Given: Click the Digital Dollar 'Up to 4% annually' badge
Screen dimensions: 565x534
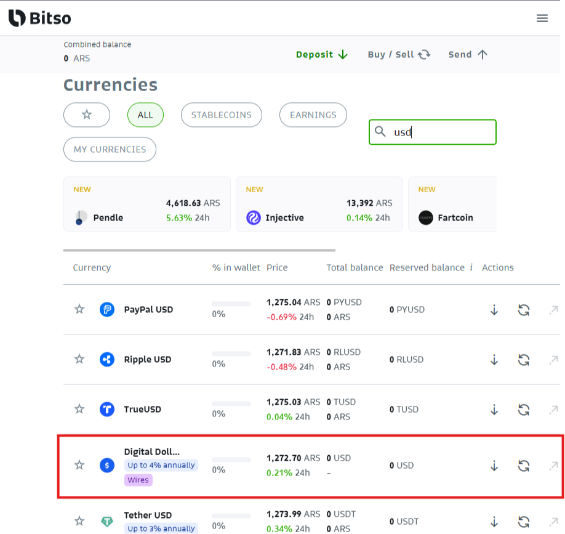Looking at the screenshot, I should [161, 465].
